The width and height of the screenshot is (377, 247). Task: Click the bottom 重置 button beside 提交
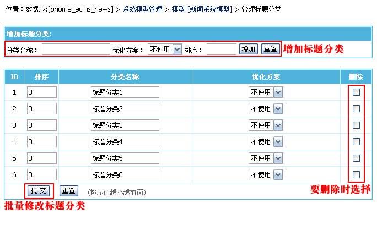69,191
